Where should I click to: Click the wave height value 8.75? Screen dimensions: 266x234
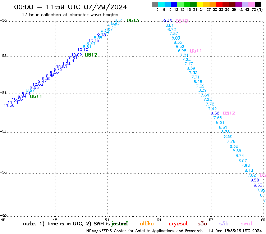click(x=112, y=26)
